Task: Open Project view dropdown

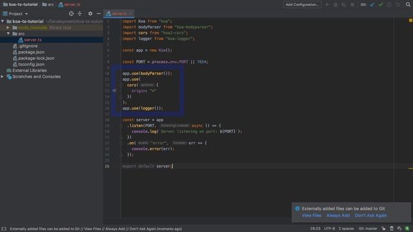Action: click(x=26, y=14)
